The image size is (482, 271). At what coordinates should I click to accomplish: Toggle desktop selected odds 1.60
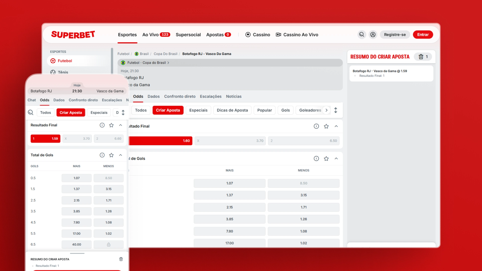[x=160, y=141]
